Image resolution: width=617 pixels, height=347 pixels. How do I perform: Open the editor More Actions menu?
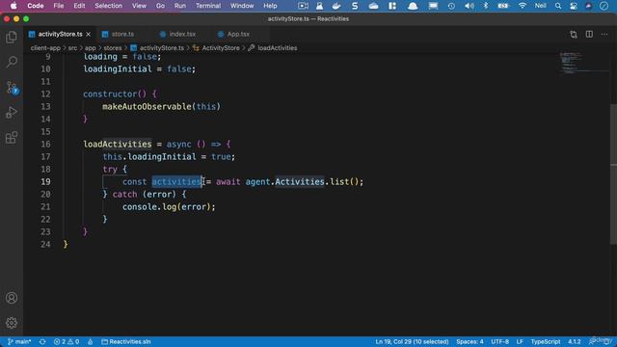pyautogui.click(x=604, y=35)
